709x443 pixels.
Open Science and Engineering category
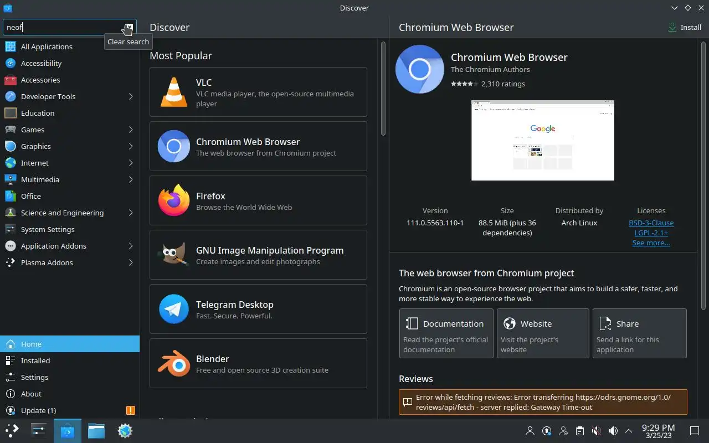click(70, 213)
